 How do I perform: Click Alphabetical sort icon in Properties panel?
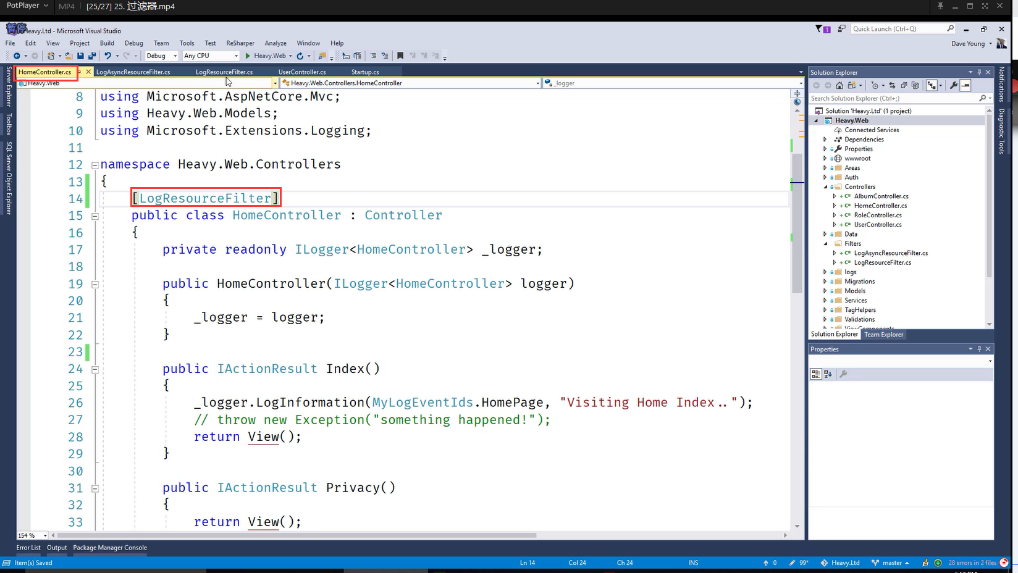[828, 374]
